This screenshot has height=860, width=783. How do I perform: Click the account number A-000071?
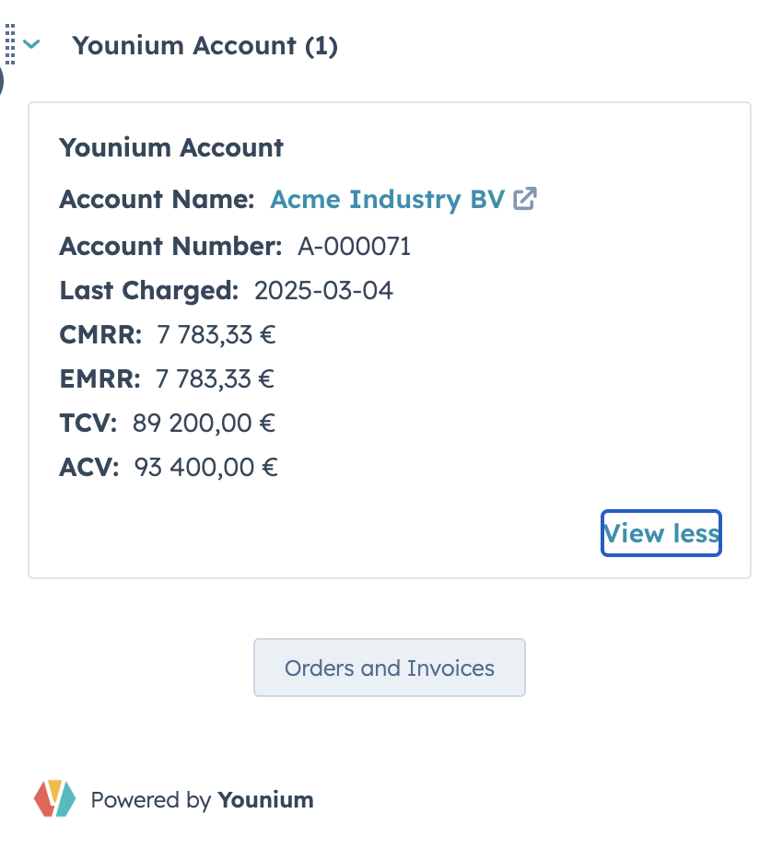tap(354, 246)
